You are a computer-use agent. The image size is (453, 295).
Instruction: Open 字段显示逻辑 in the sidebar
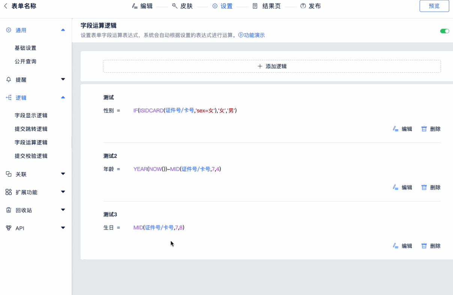31,115
